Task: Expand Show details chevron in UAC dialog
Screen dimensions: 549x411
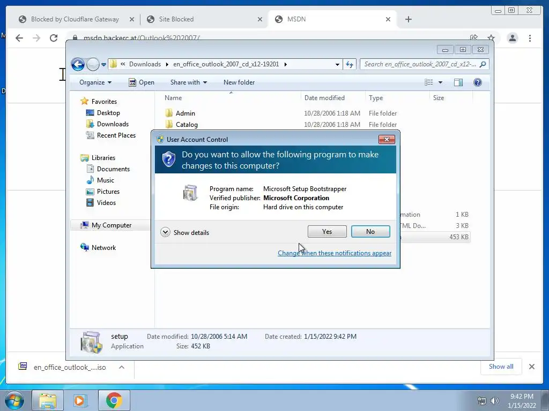Action: point(165,232)
